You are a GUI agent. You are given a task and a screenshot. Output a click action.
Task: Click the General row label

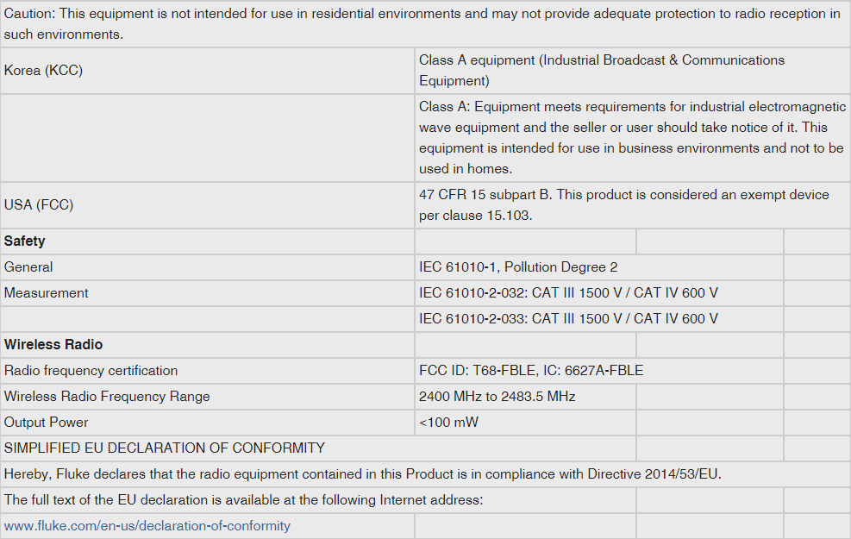point(28,267)
